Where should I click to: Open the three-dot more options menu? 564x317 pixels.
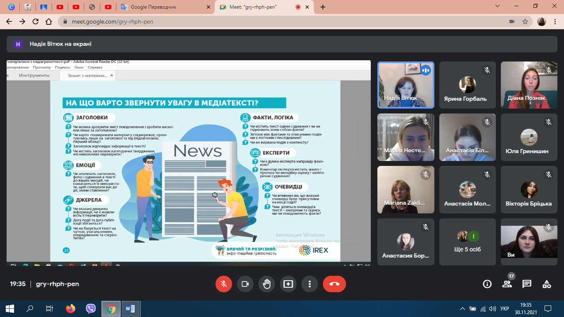coord(310,284)
